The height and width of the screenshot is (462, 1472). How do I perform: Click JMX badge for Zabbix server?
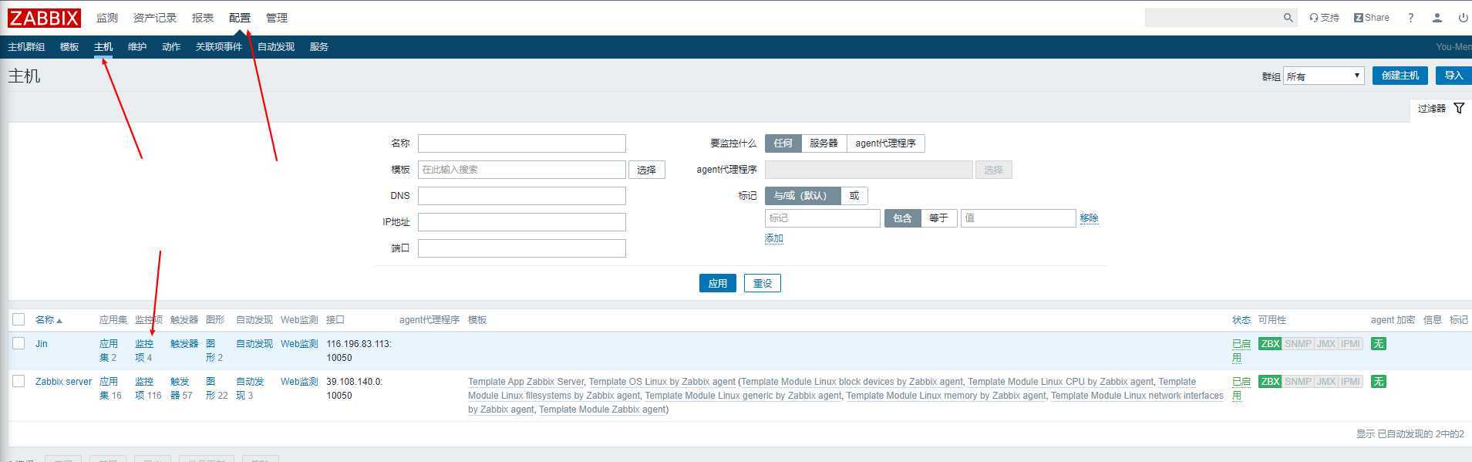pyautogui.click(x=1325, y=382)
